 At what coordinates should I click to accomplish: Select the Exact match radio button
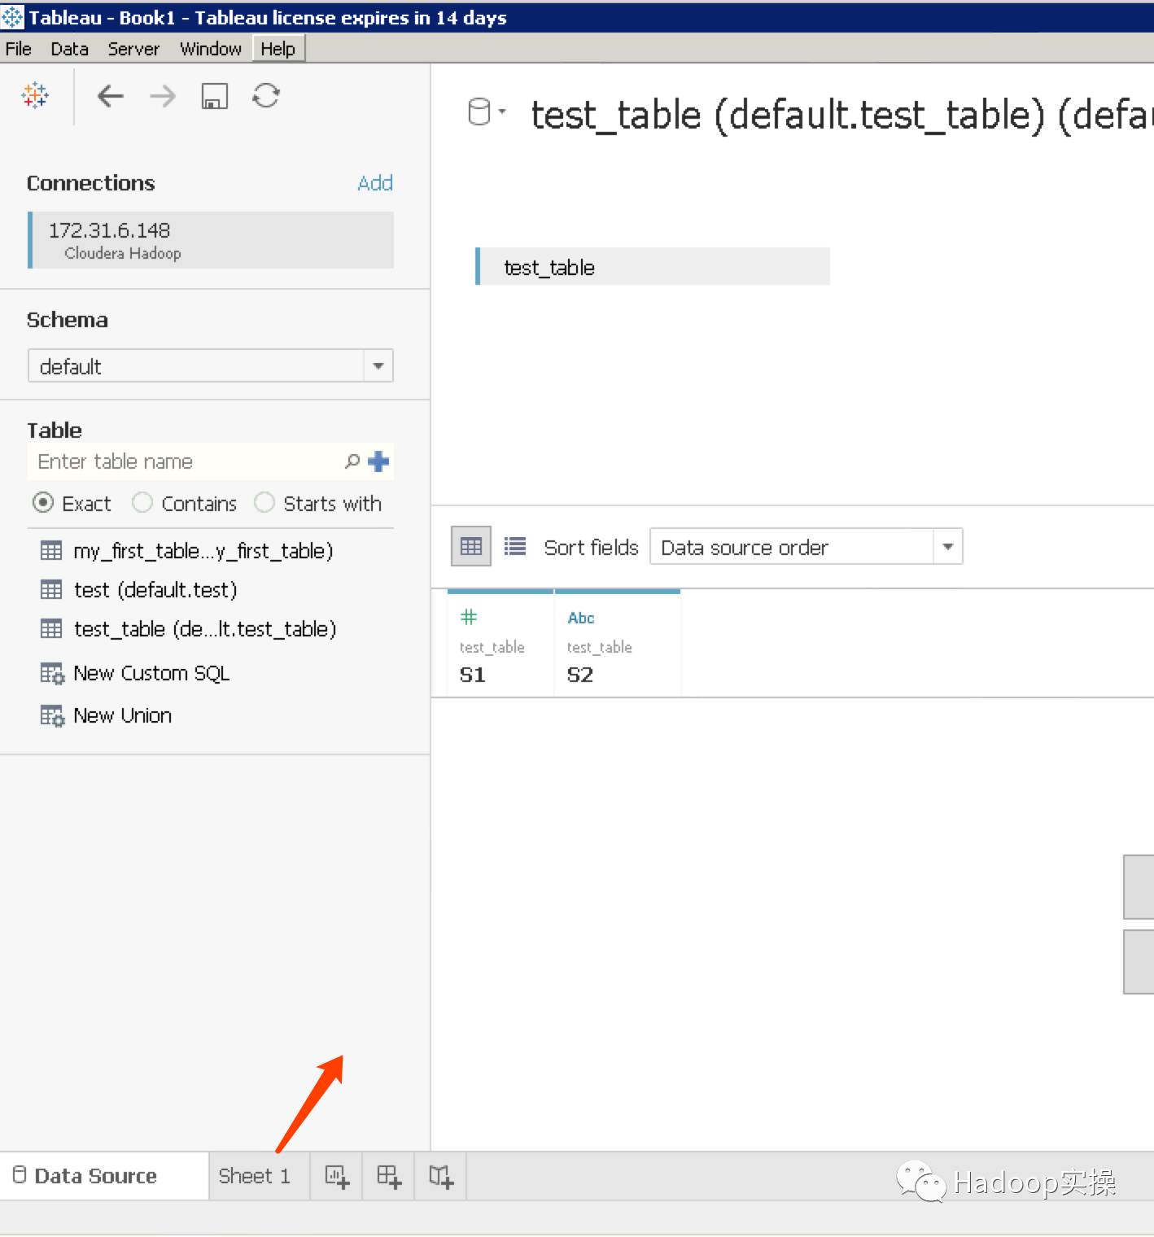pyautogui.click(x=43, y=503)
